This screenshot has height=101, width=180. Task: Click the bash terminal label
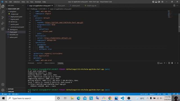tap(160, 63)
